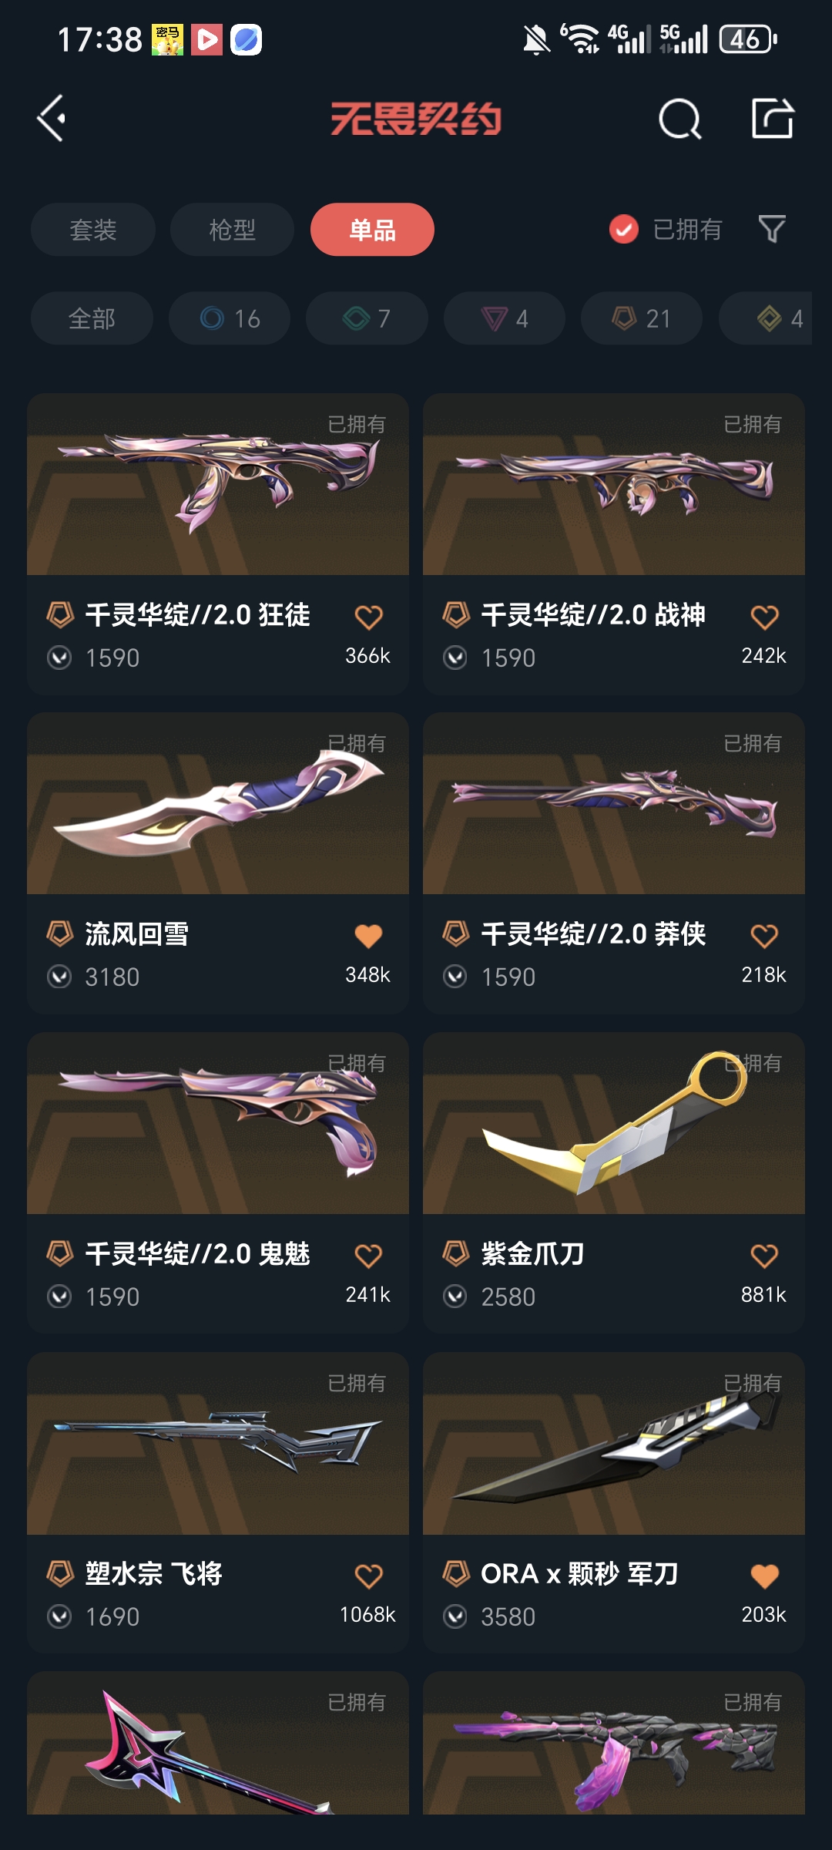Filter by purple triangle tier 4

coord(505,318)
